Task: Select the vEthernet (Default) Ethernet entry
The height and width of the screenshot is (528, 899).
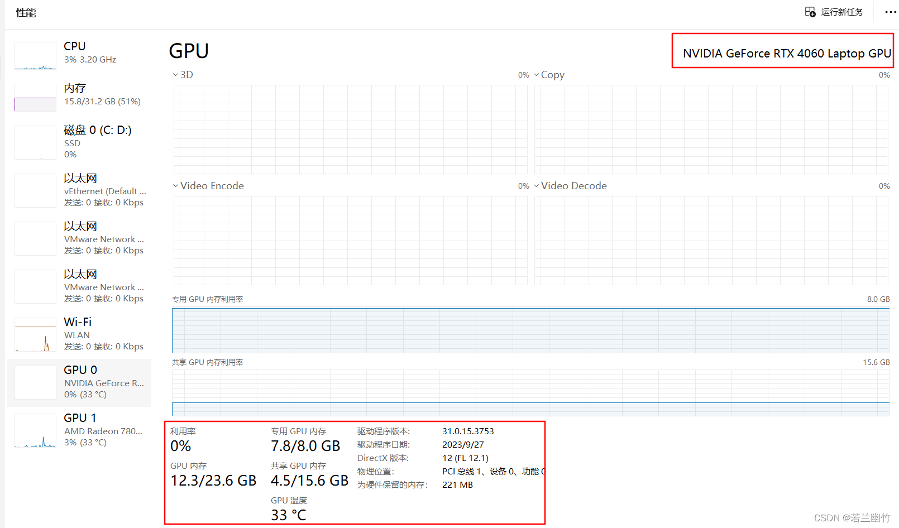Action: 79,190
